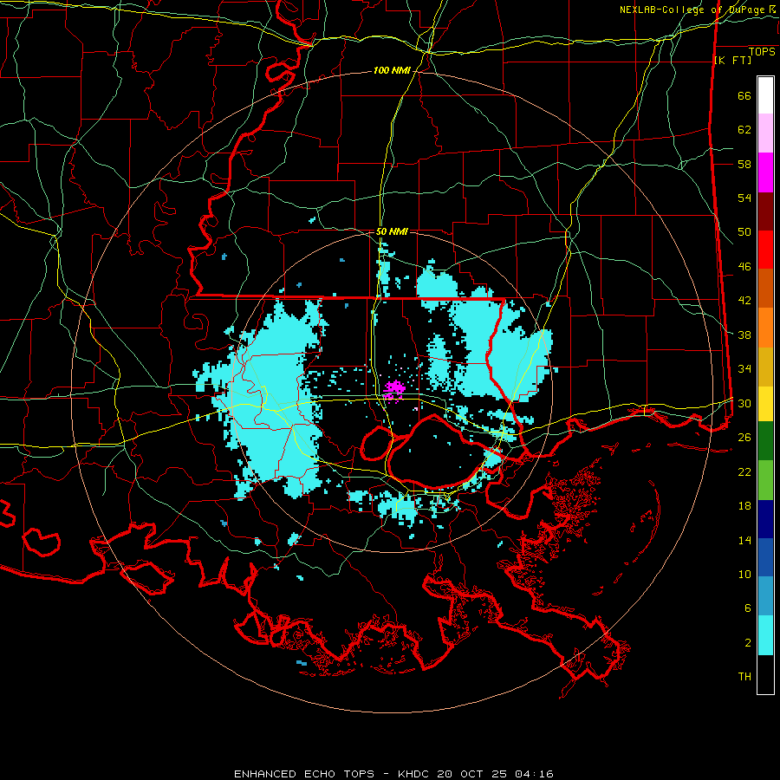Screen dimensions: 780x780
Task: Click the '34' legend value label
Action: [744, 369]
